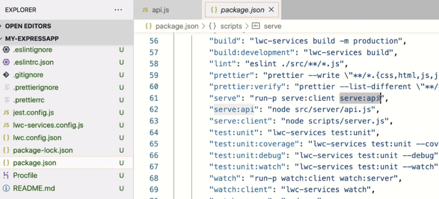
Task: Open .prettierrc file from explorer
Action: (28, 100)
